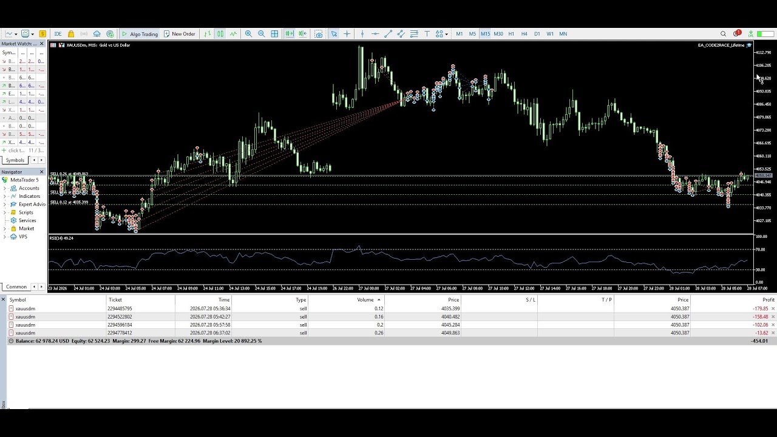Switch to H4 timeframe
Screen dimensions: 777x437
coord(524,34)
